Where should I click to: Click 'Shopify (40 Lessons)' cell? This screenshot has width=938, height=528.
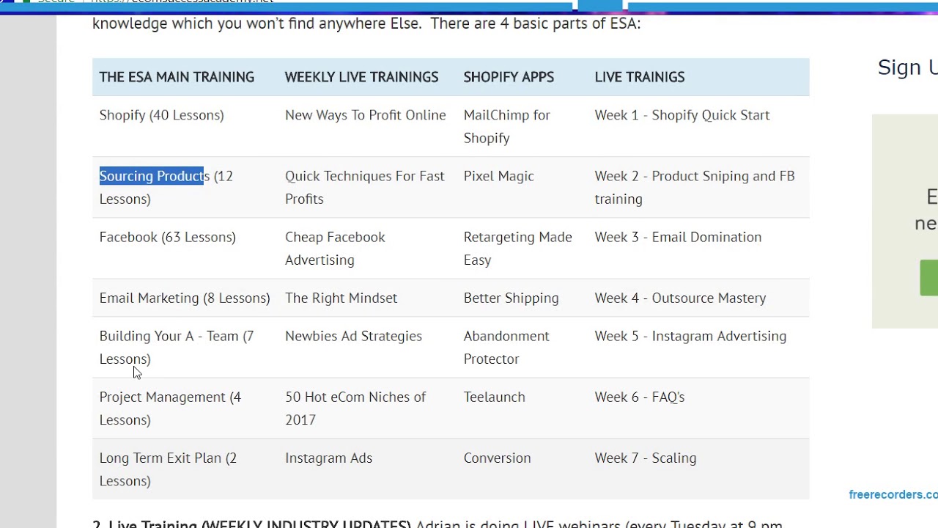coord(162,115)
